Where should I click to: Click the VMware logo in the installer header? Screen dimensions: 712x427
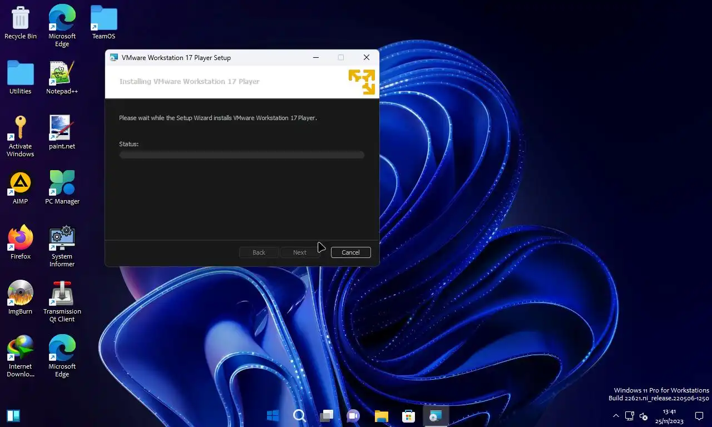point(362,82)
